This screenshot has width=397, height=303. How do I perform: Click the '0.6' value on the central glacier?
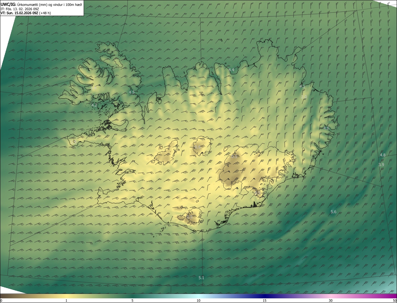[197, 147]
